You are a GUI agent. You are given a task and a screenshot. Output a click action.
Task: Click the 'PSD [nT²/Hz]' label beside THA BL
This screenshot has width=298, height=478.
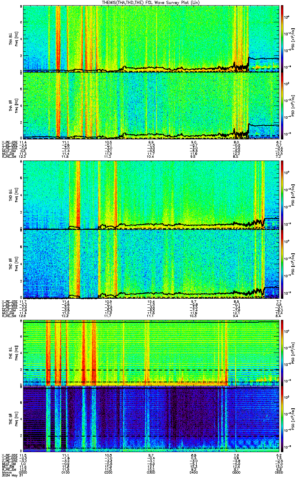(x=293, y=39)
